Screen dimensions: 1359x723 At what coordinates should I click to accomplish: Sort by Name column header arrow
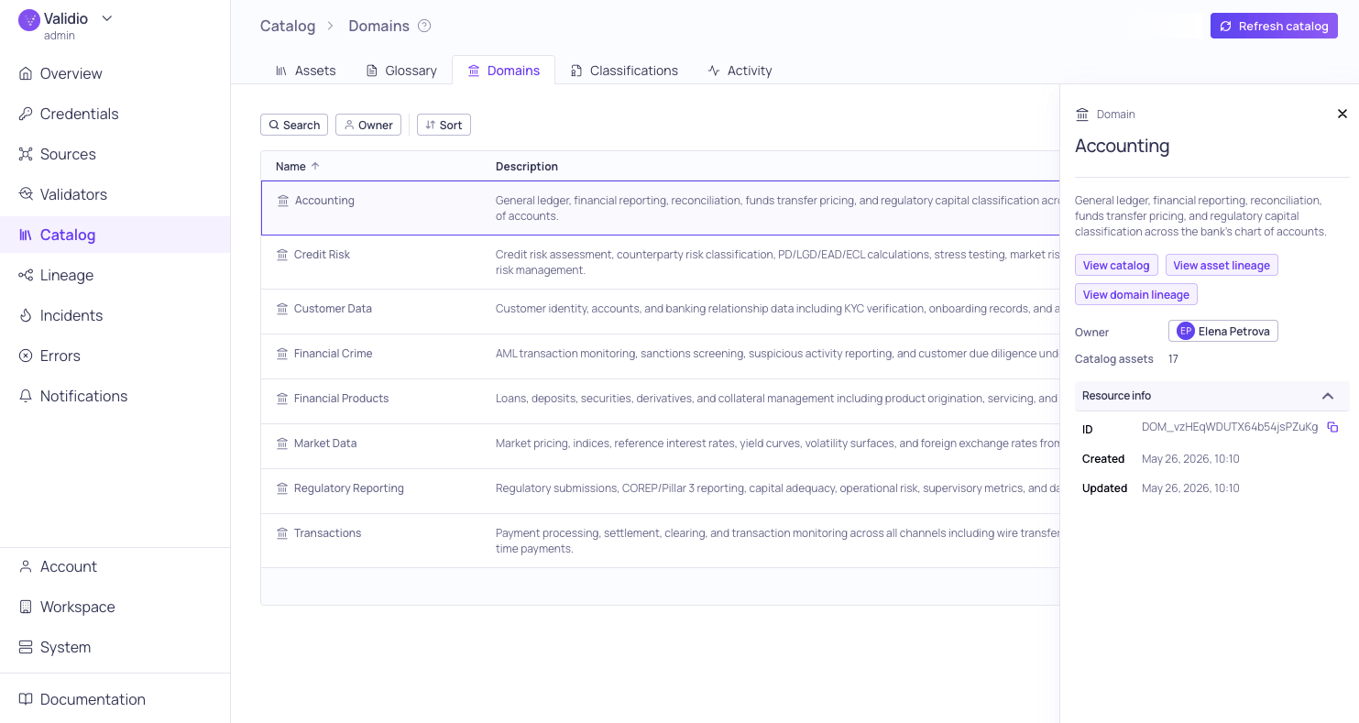pyautogui.click(x=315, y=166)
